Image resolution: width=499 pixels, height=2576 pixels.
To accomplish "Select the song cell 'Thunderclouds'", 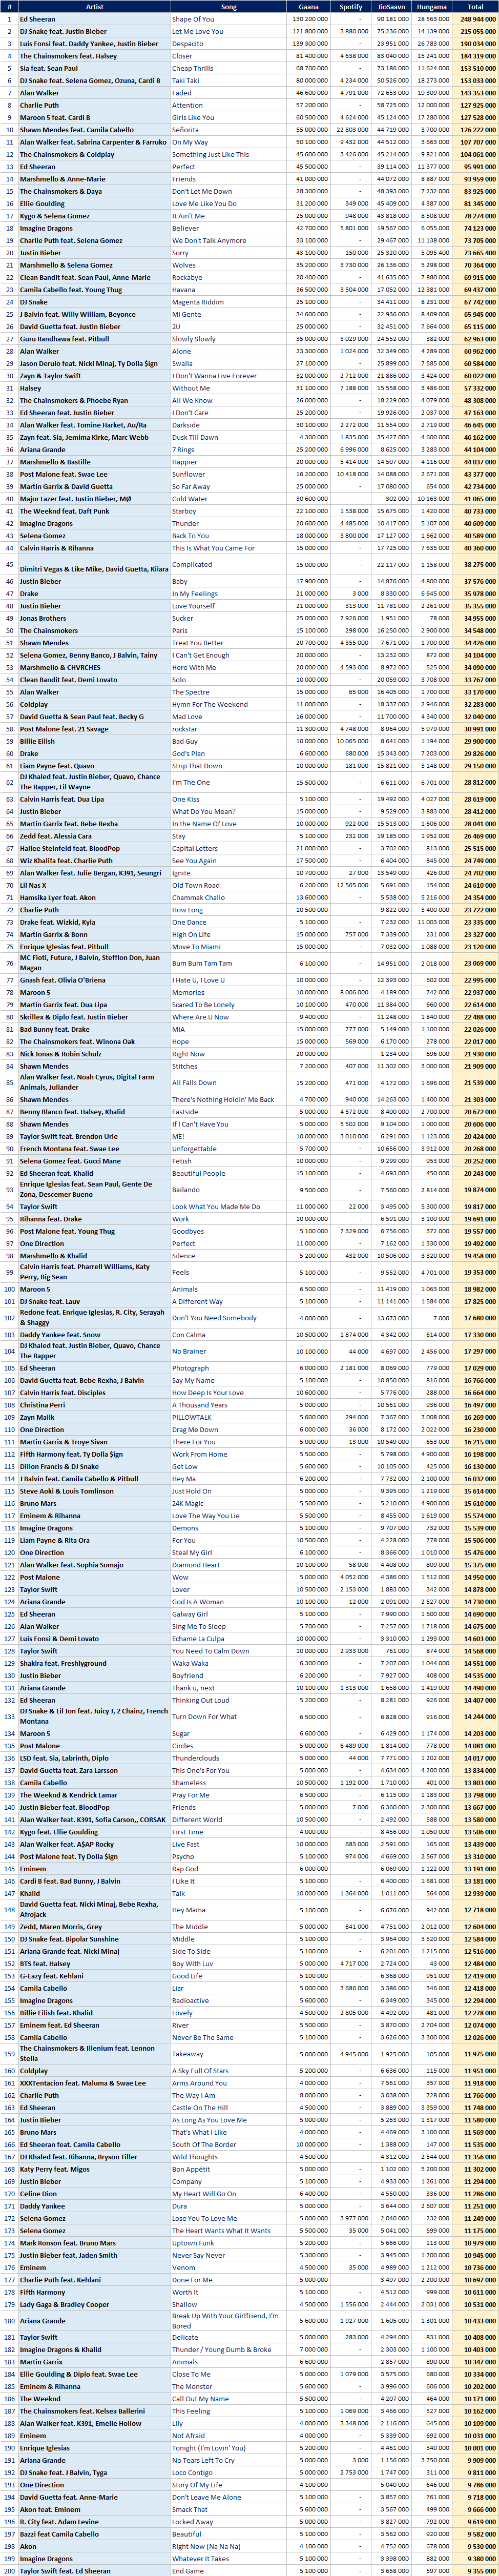I will click(x=228, y=1757).
